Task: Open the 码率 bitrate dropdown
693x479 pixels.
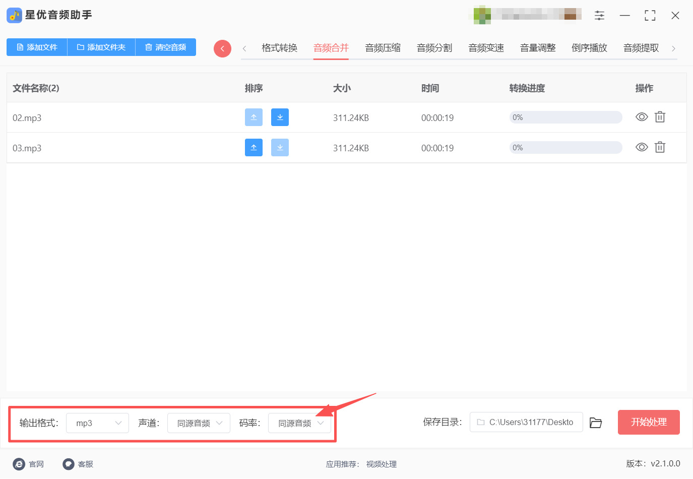Action: 299,423
